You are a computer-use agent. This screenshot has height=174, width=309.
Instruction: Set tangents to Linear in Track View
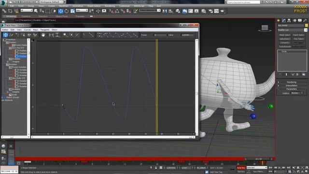click(x=129, y=35)
